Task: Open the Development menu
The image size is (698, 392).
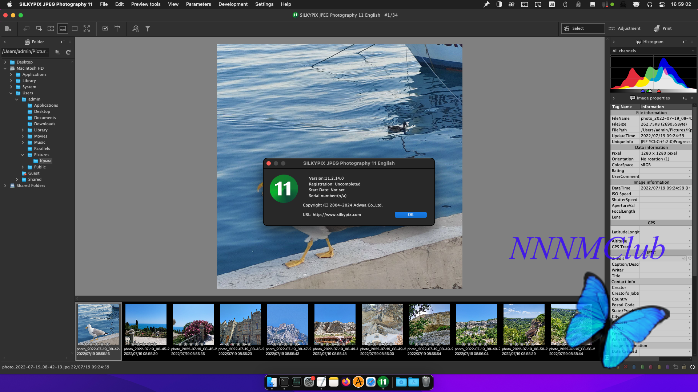Action: coord(233,4)
